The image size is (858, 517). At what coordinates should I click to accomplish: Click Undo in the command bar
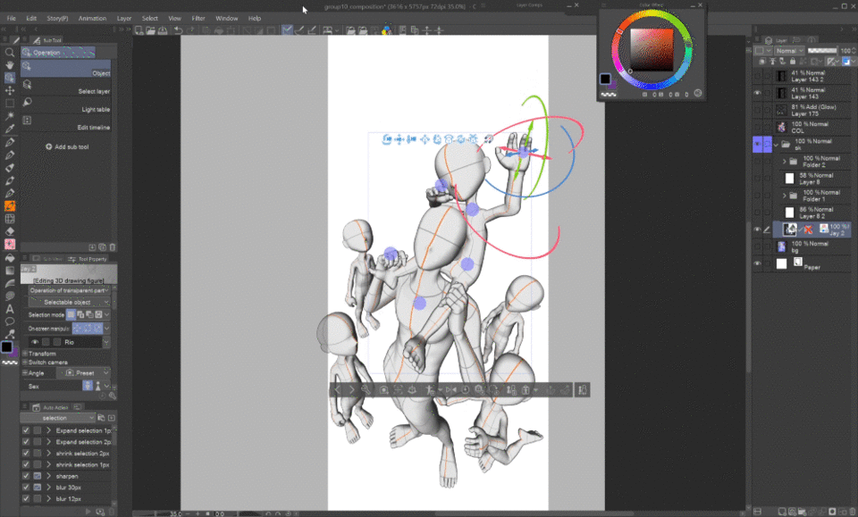point(179,30)
